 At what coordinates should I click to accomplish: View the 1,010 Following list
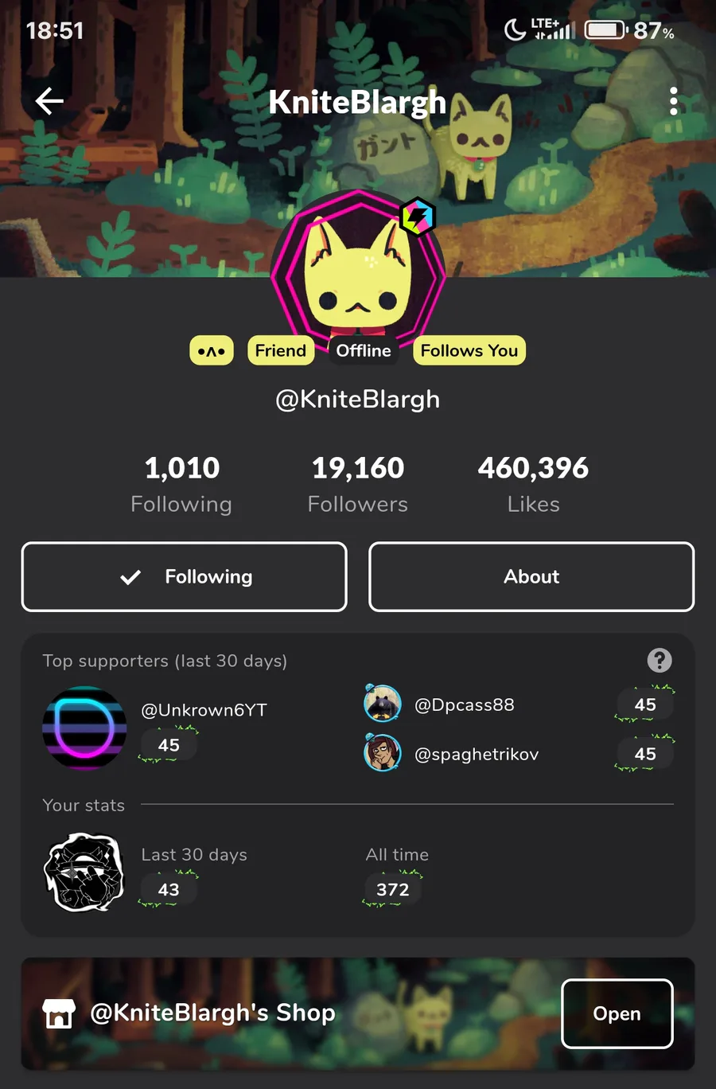(x=181, y=483)
